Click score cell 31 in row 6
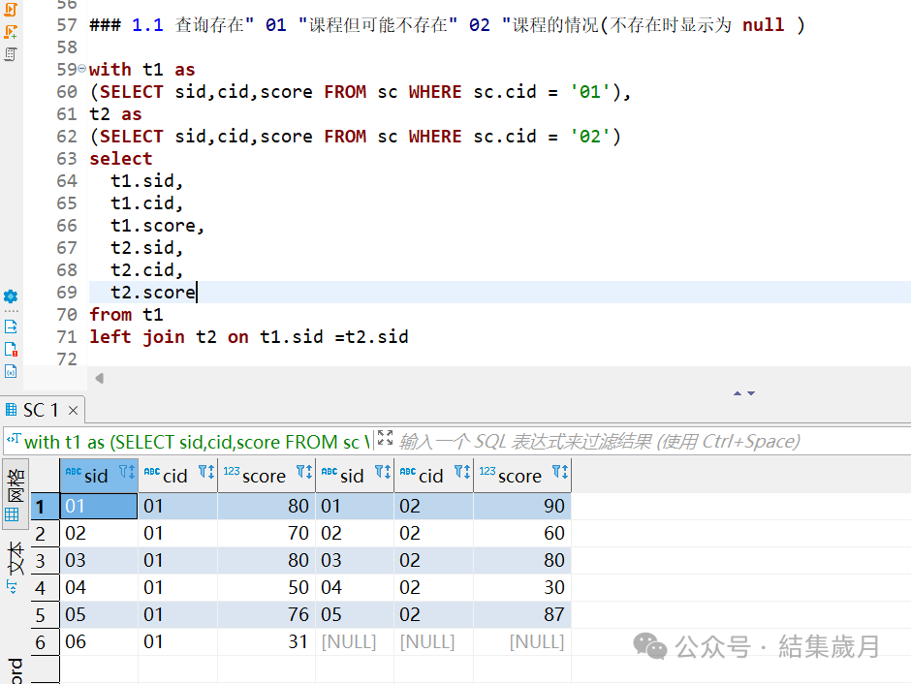911x684 pixels. pyautogui.click(x=267, y=642)
